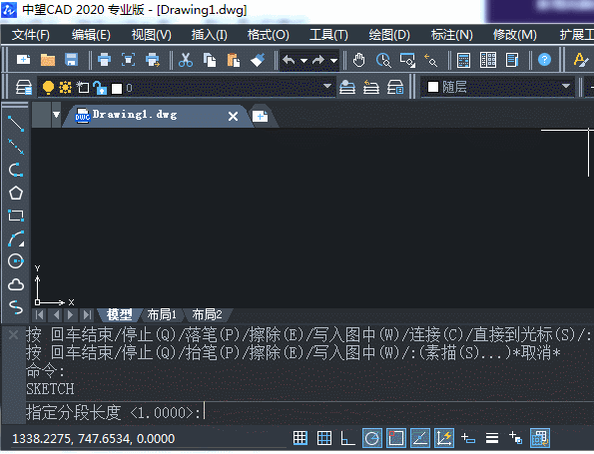Toggle Dynamic UCS in status bar
Viewport: 594px width, 454px height.
[x=444, y=438]
